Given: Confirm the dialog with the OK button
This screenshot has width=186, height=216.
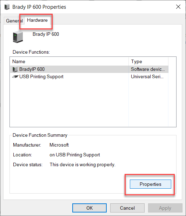Looking at the screenshot, I should click(89, 208).
